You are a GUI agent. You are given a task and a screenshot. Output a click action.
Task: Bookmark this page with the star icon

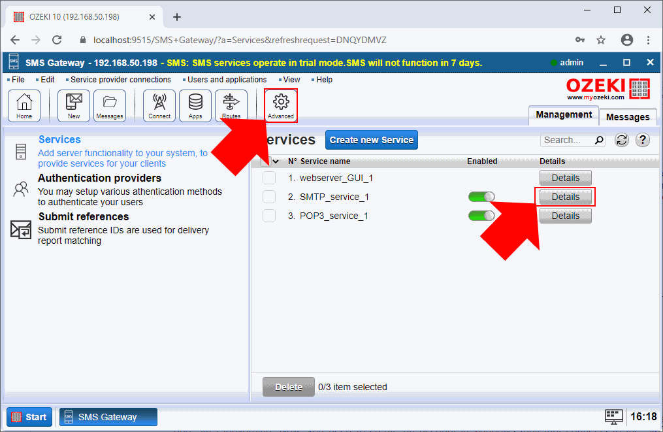coord(601,41)
